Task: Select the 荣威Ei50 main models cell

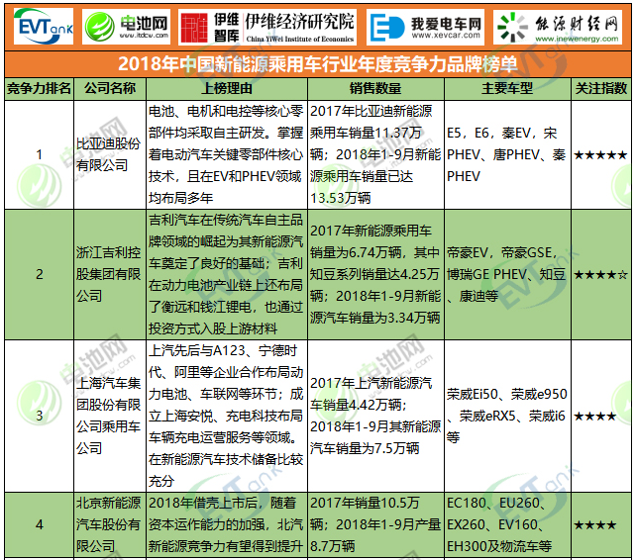Action: (x=507, y=416)
